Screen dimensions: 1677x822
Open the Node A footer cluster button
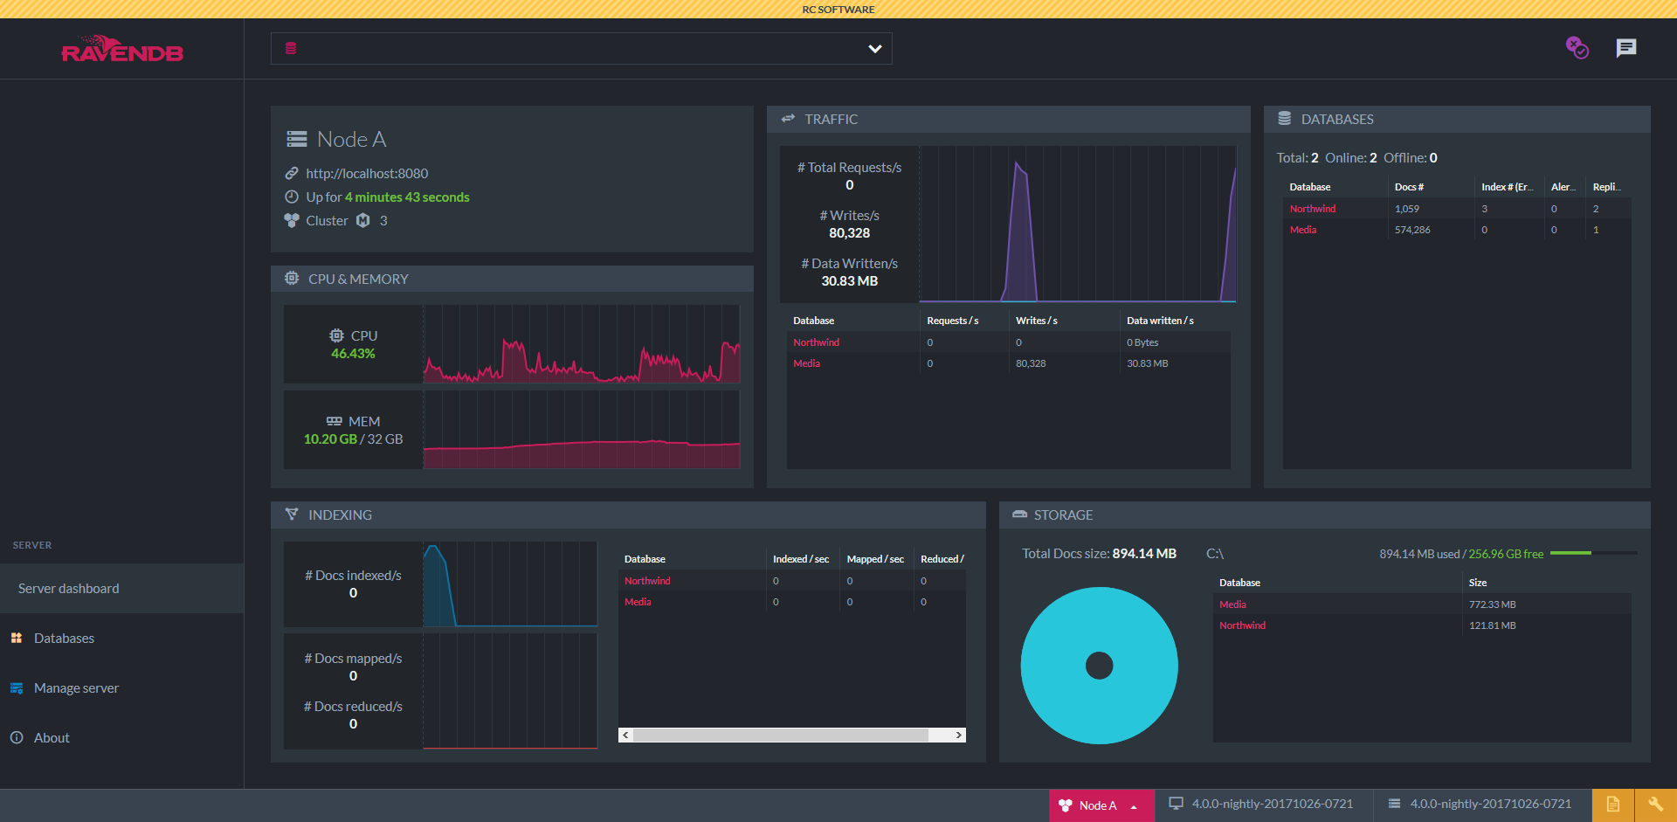(x=1101, y=805)
